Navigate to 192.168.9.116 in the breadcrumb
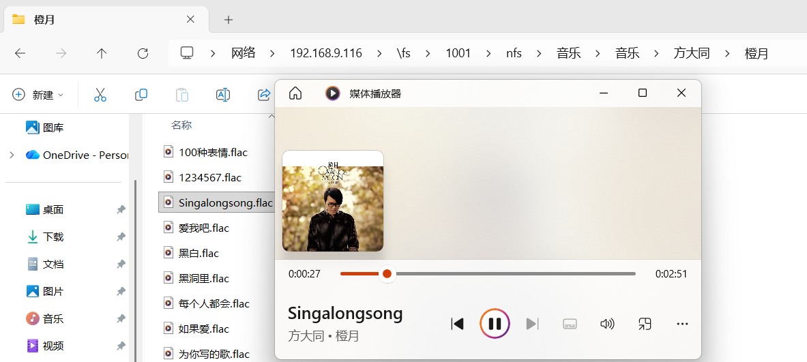 pyautogui.click(x=326, y=52)
